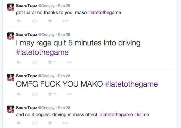Retweet the 'rage quit' tweet
181x128 pixels.
pyautogui.click(x=35, y=62)
